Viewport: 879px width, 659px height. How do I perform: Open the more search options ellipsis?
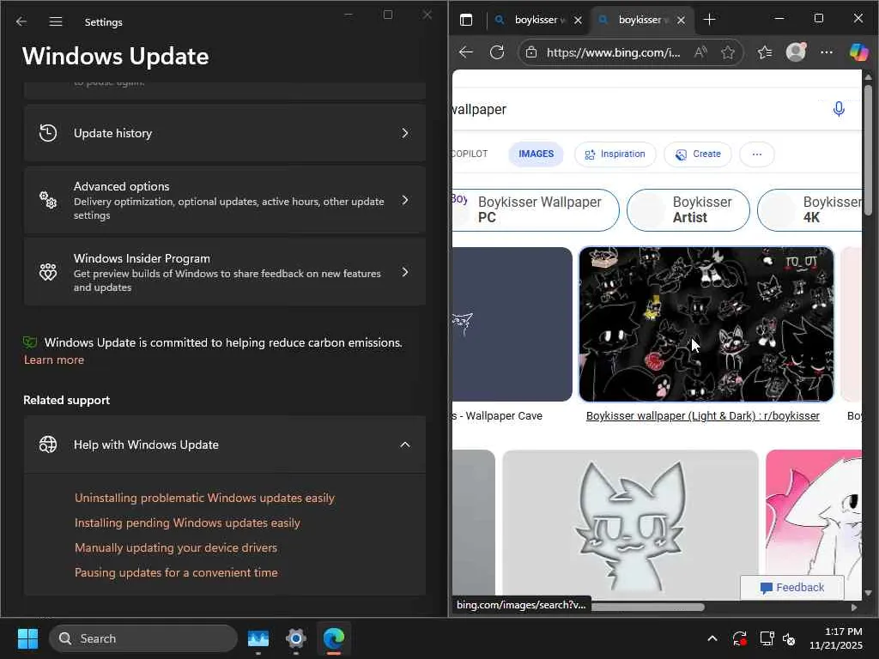click(757, 154)
